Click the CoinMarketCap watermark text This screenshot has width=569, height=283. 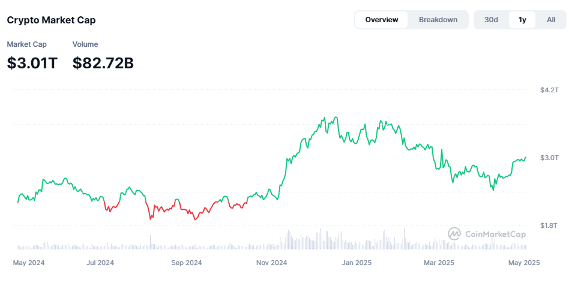click(x=495, y=234)
